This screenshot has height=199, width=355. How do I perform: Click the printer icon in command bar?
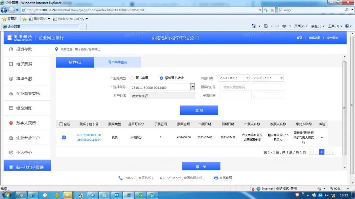pyautogui.click(x=284, y=26)
